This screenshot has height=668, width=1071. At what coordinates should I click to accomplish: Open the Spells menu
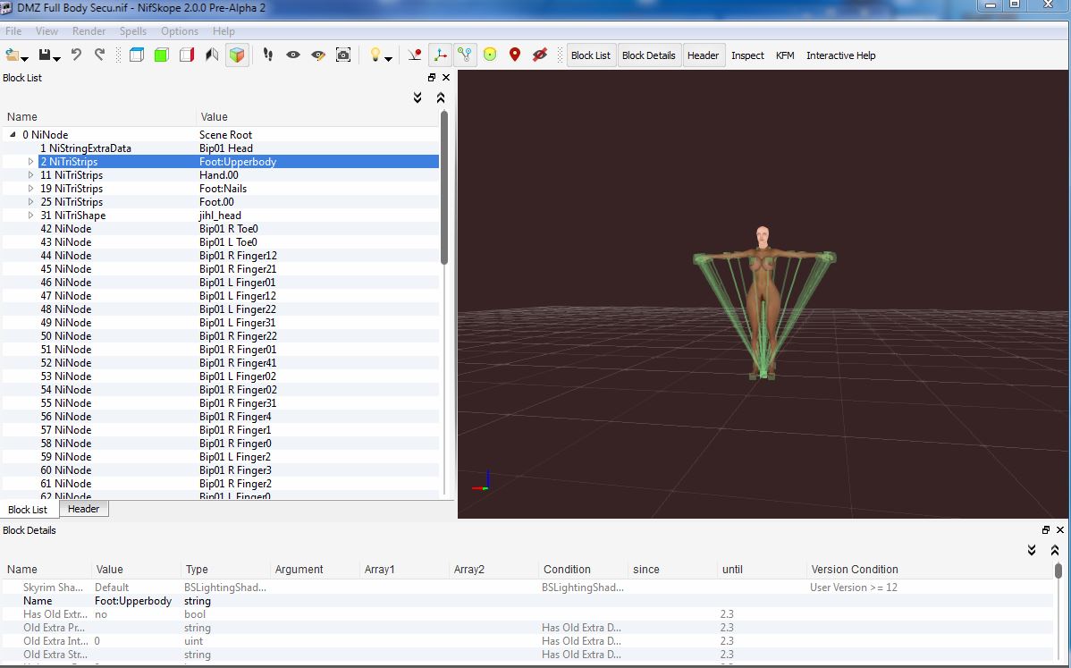132,31
